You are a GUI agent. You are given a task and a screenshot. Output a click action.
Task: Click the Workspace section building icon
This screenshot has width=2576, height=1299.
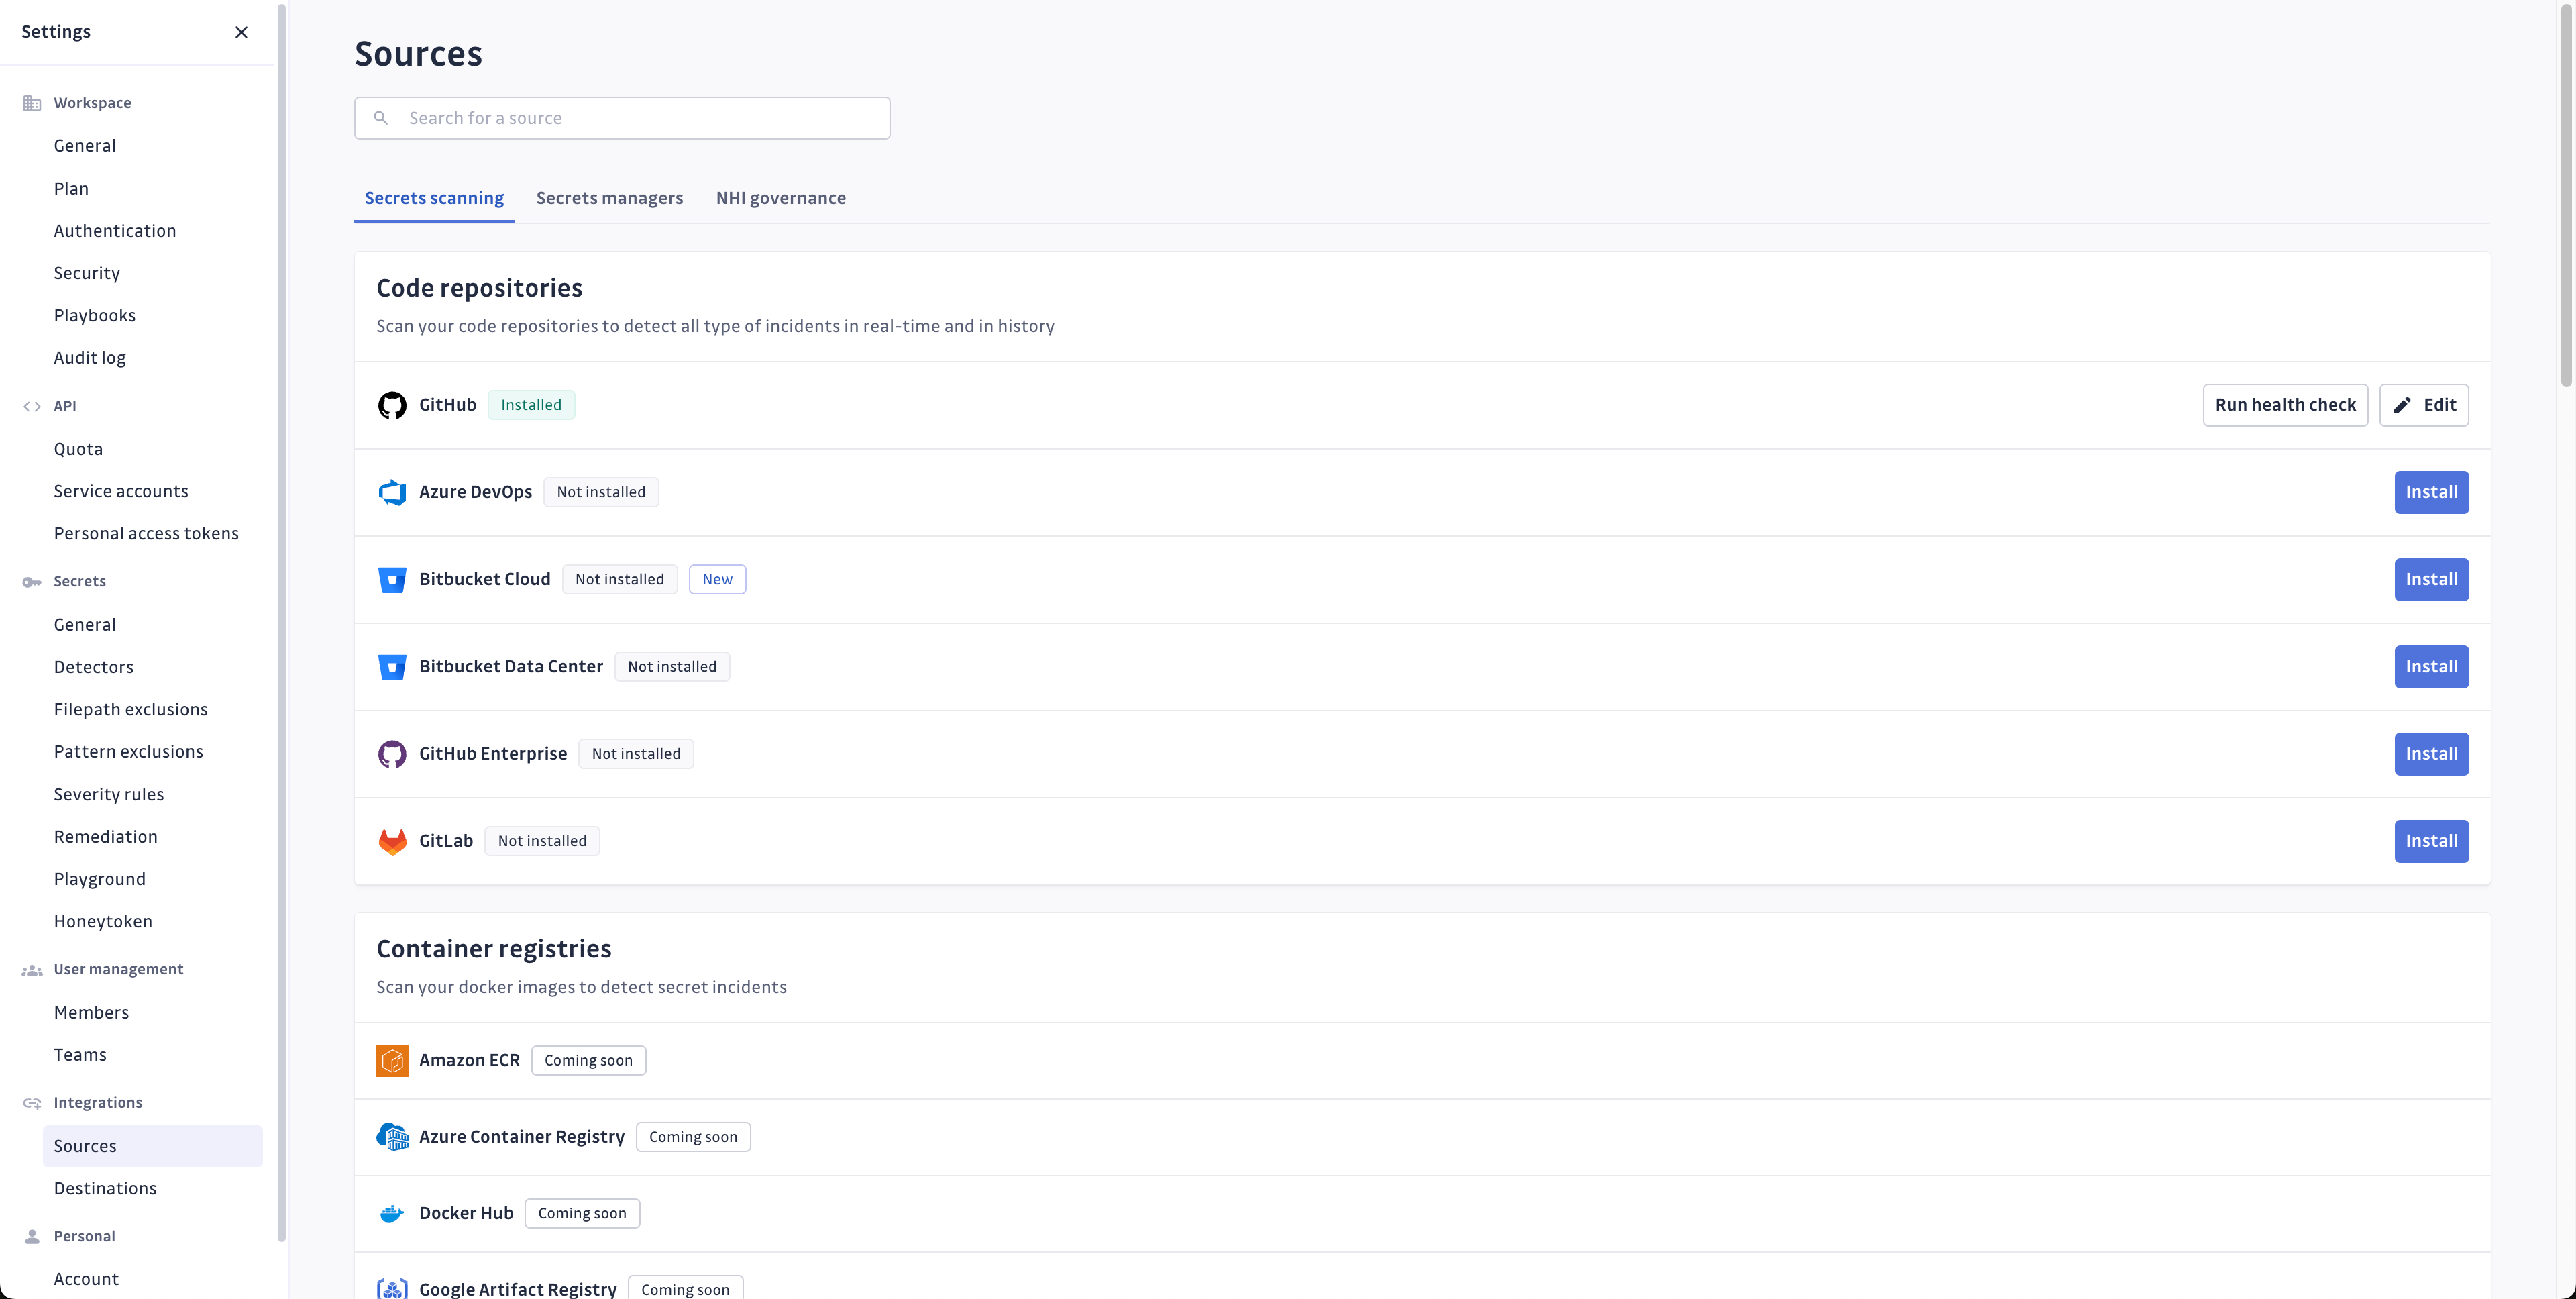[32, 103]
